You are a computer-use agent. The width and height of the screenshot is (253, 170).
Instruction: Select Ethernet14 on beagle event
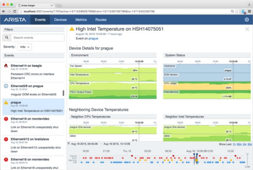coord(33,72)
